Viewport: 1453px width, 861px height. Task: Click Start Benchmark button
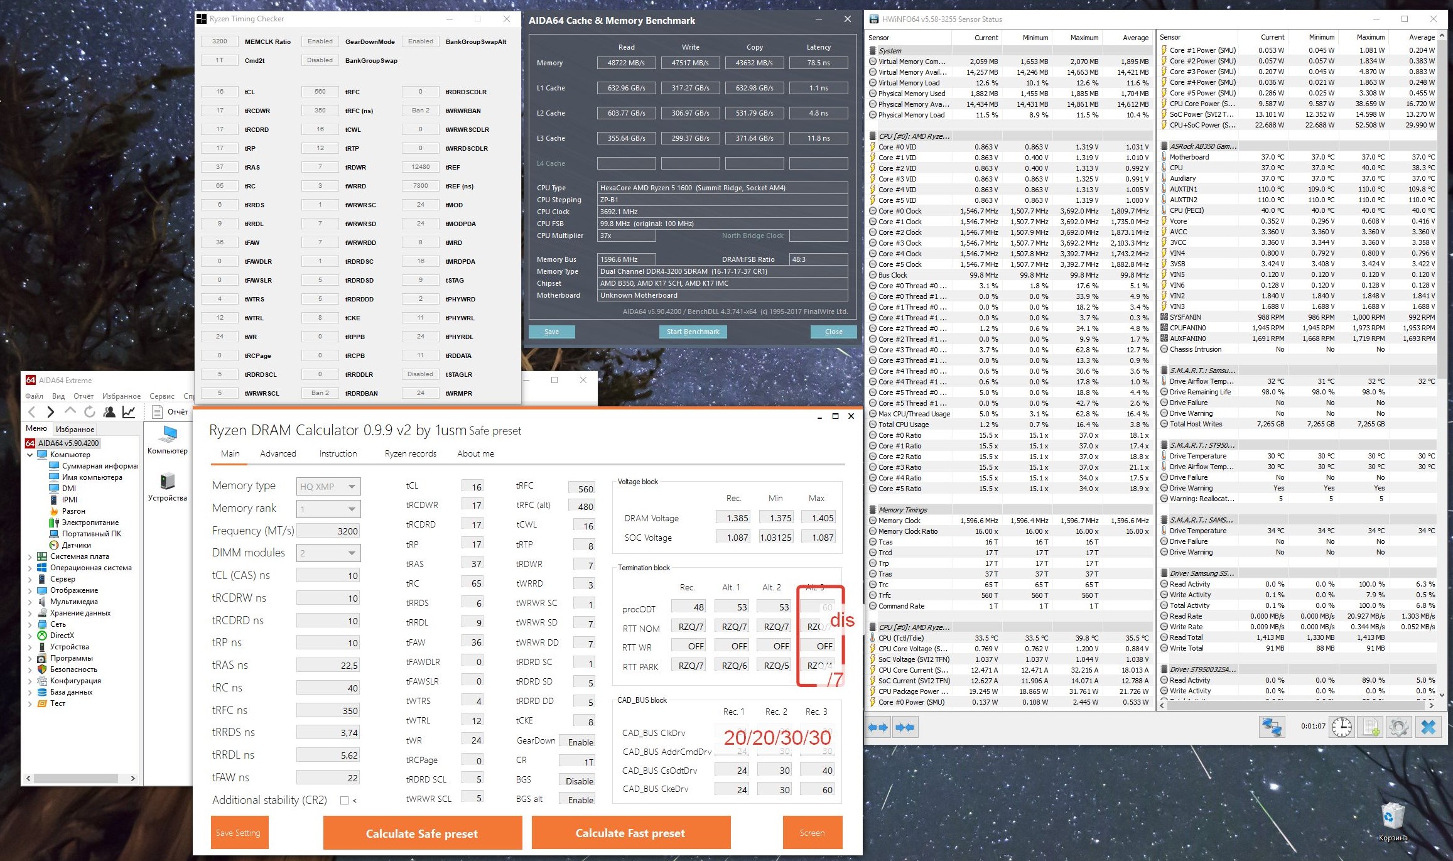point(693,332)
